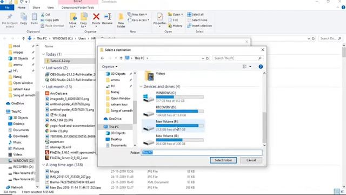Click the History ribbon icon
Image resolution: width=346 pixels, height=195 pixels.
coord(175,25)
